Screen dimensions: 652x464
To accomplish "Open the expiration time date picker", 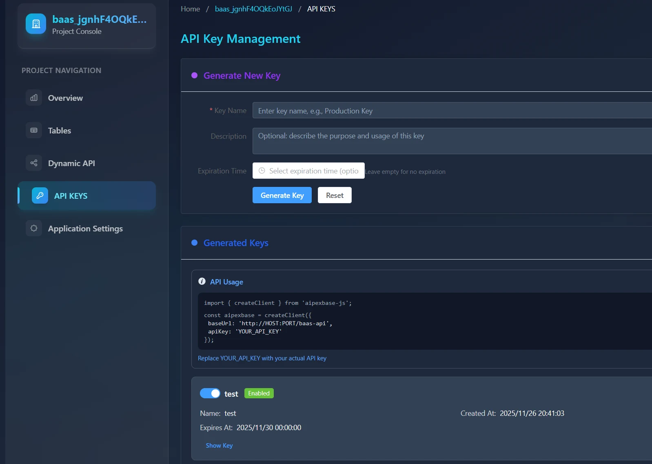I will click(313, 171).
